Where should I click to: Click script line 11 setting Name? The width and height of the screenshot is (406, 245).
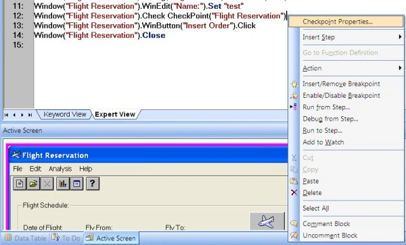coord(139,6)
